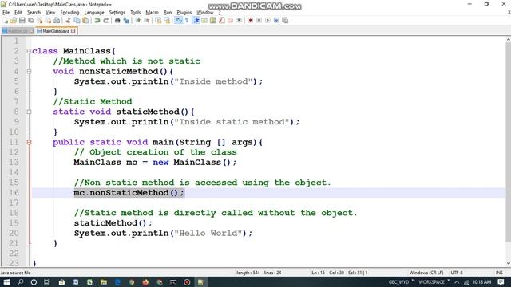This screenshot has width=511, height=287.
Task: Open Firefox from the taskbar
Action: click(x=145, y=282)
